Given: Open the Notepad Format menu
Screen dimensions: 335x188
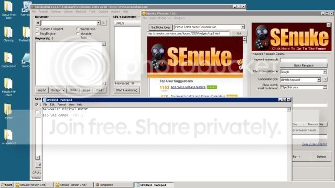Looking at the screenshot, I should [61, 104].
